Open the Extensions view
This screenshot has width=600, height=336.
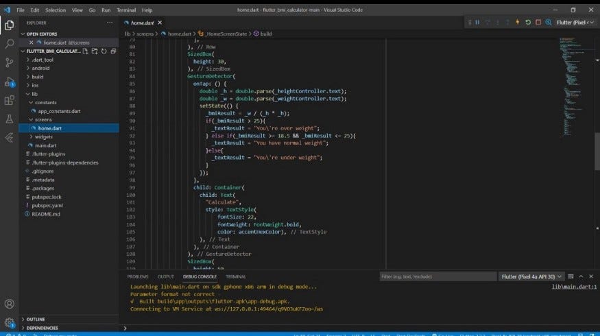click(x=9, y=100)
